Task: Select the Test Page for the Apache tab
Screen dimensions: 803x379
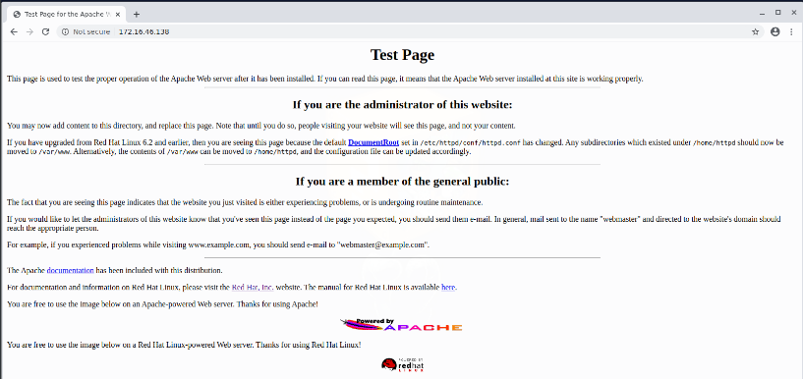Action: (67, 15)
